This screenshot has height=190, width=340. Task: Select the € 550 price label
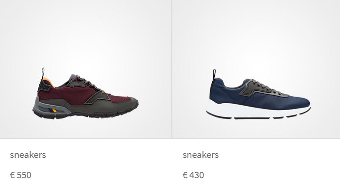coord(20,175)
